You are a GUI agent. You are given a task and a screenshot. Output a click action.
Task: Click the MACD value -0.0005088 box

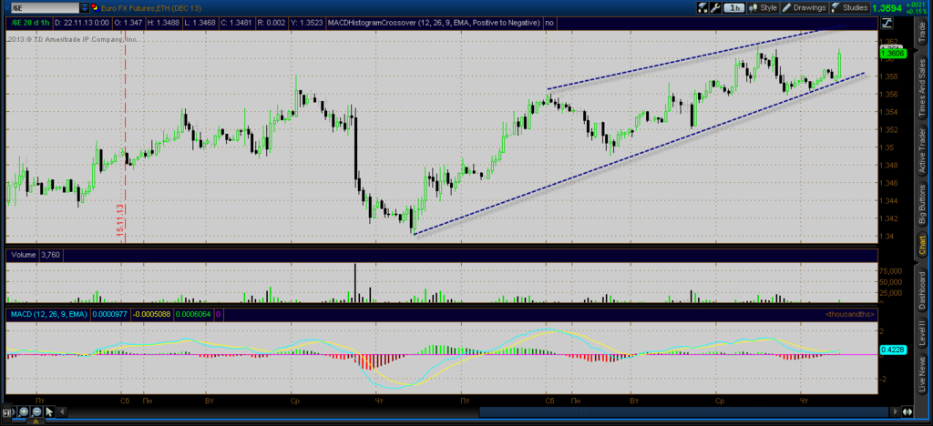point(150,314)
